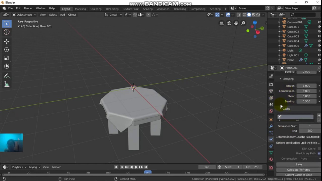
Task: Click the Simulation Start field
Action: pyautogui.click(x=310, y=126)
